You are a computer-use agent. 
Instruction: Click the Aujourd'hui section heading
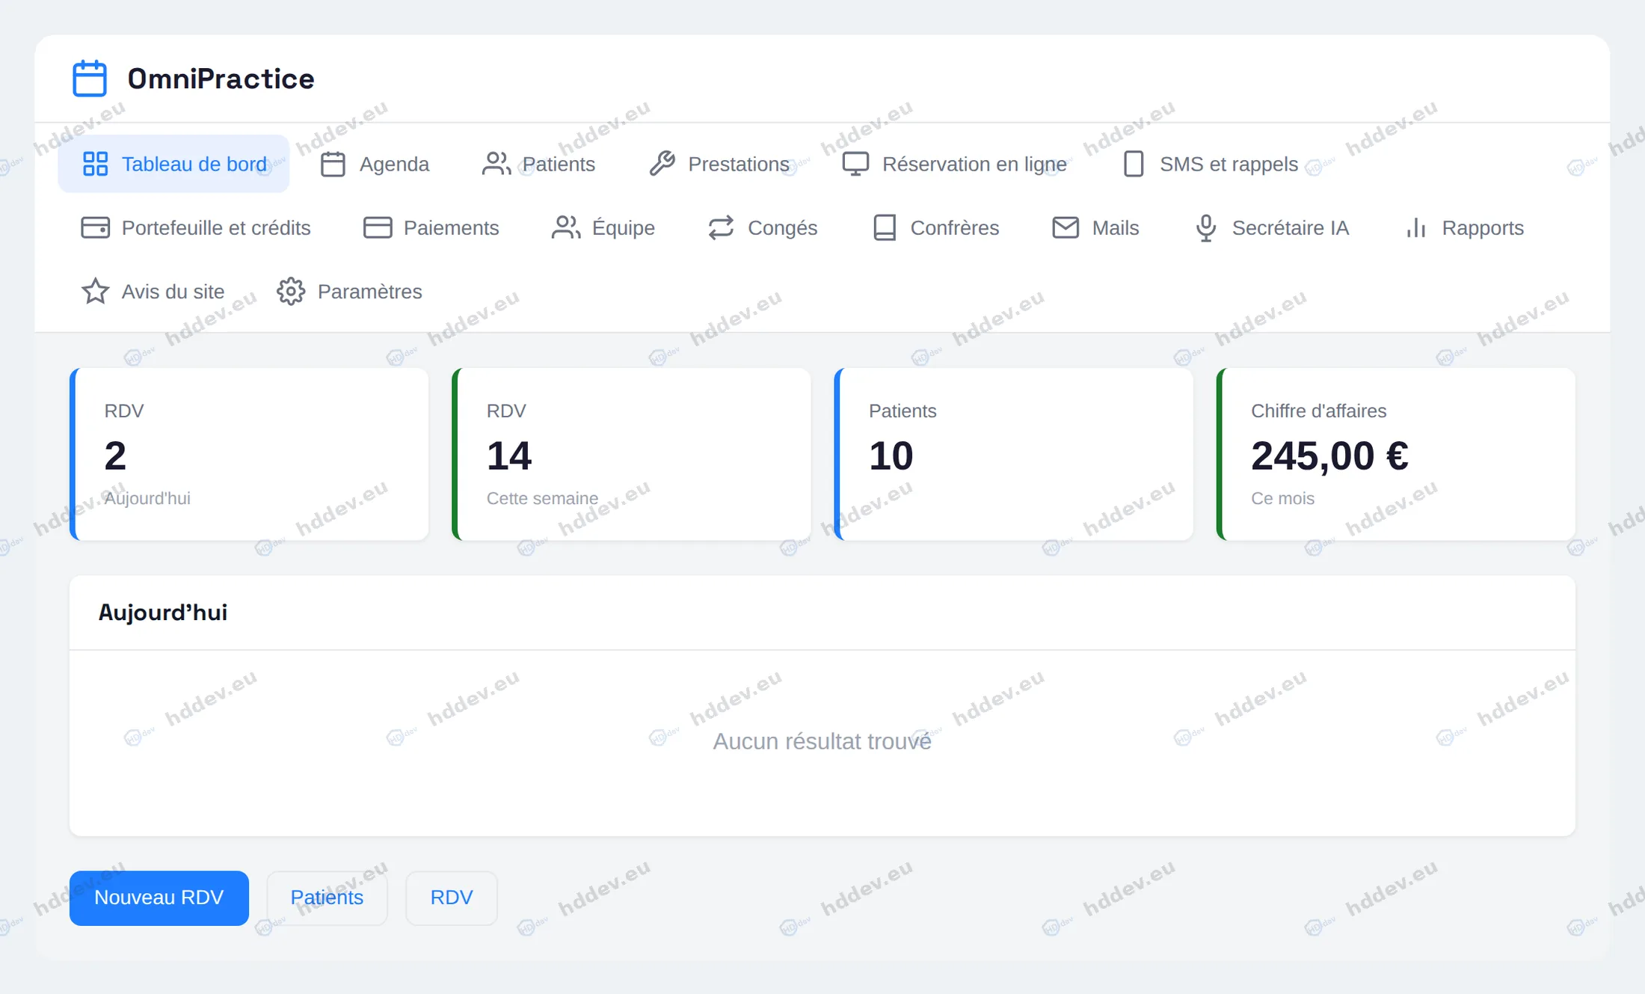(x=163, y=613)
